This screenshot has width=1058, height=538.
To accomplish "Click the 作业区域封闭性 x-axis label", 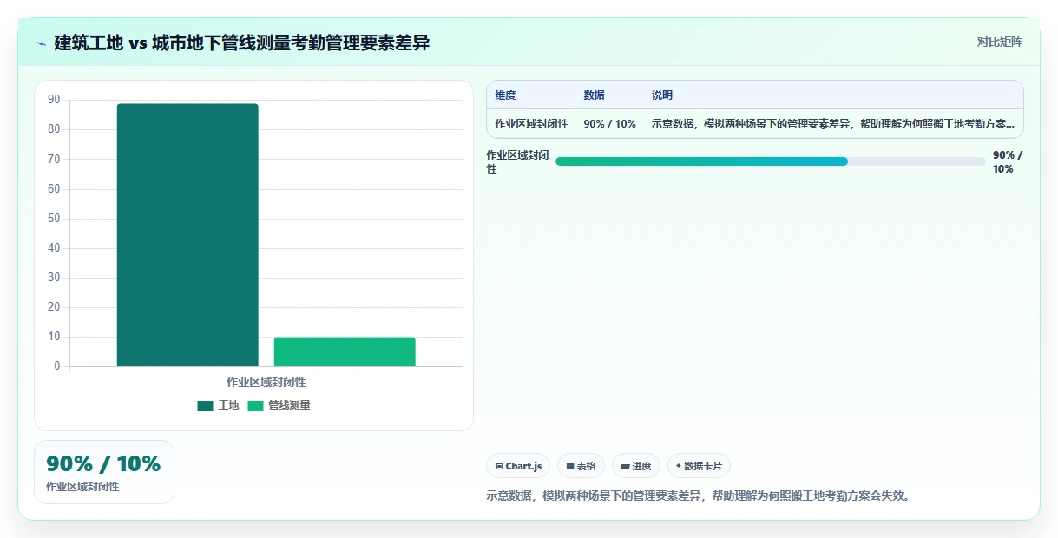I will point(266,382).
